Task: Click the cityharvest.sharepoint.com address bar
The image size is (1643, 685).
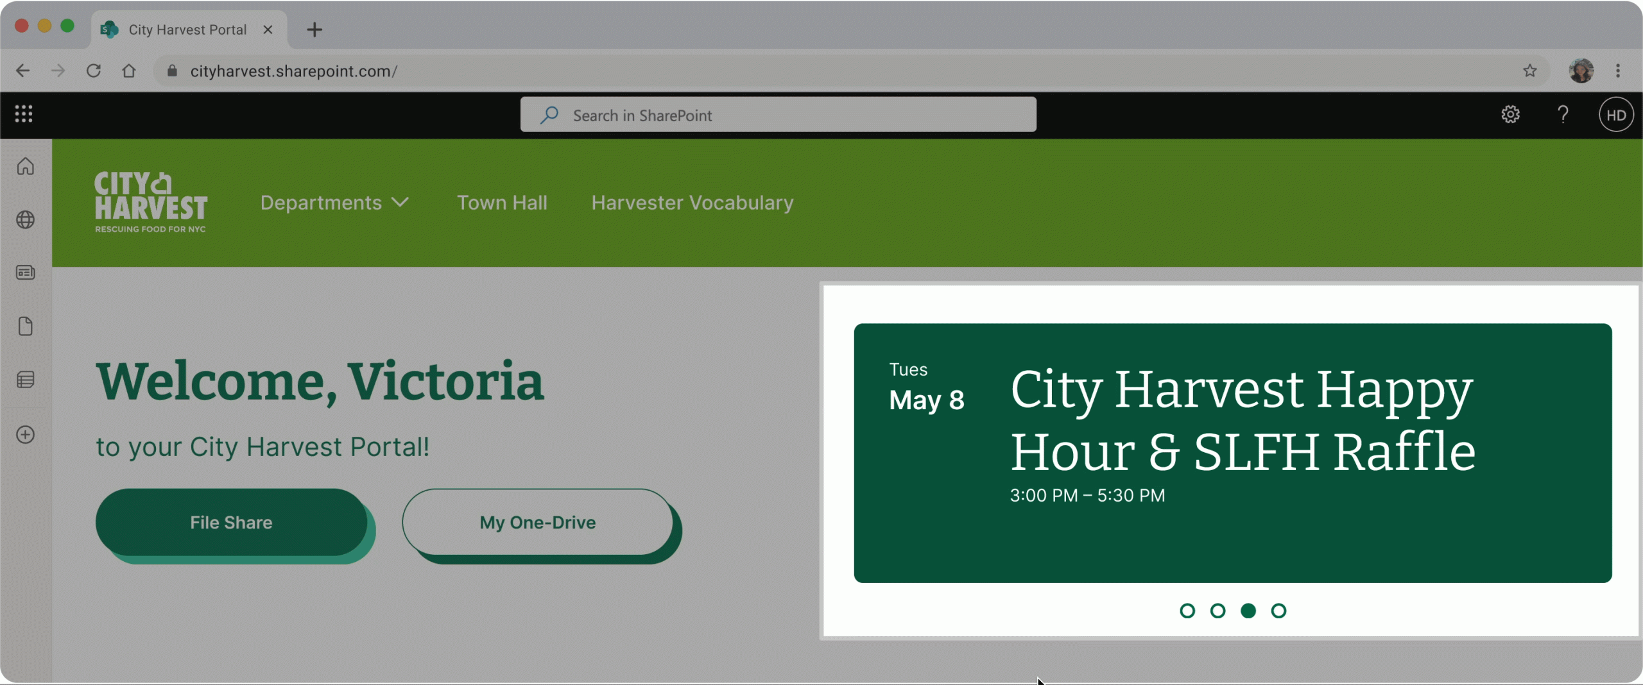Action: click(x=850, y=71)
